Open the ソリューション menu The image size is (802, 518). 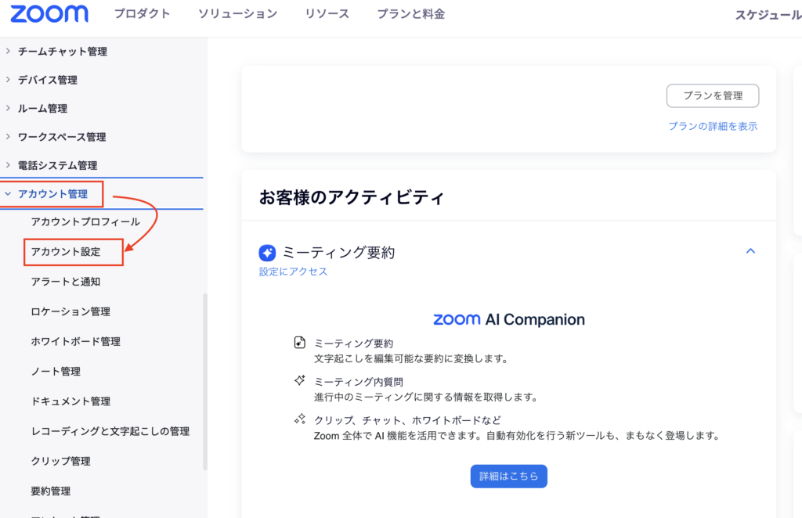(x=238, y=14)
